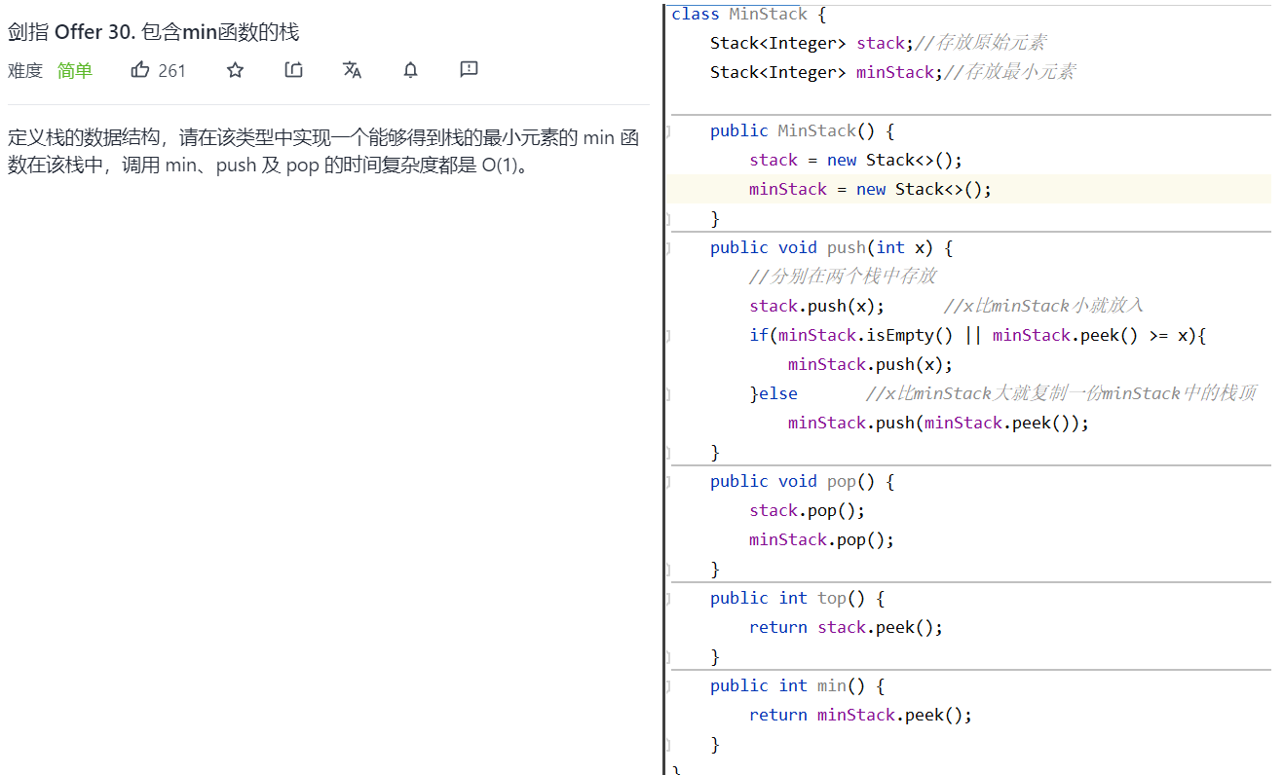The image size is (1283, 775).
Task: Click the 简单 difficulty label
Action: (75, 70)
